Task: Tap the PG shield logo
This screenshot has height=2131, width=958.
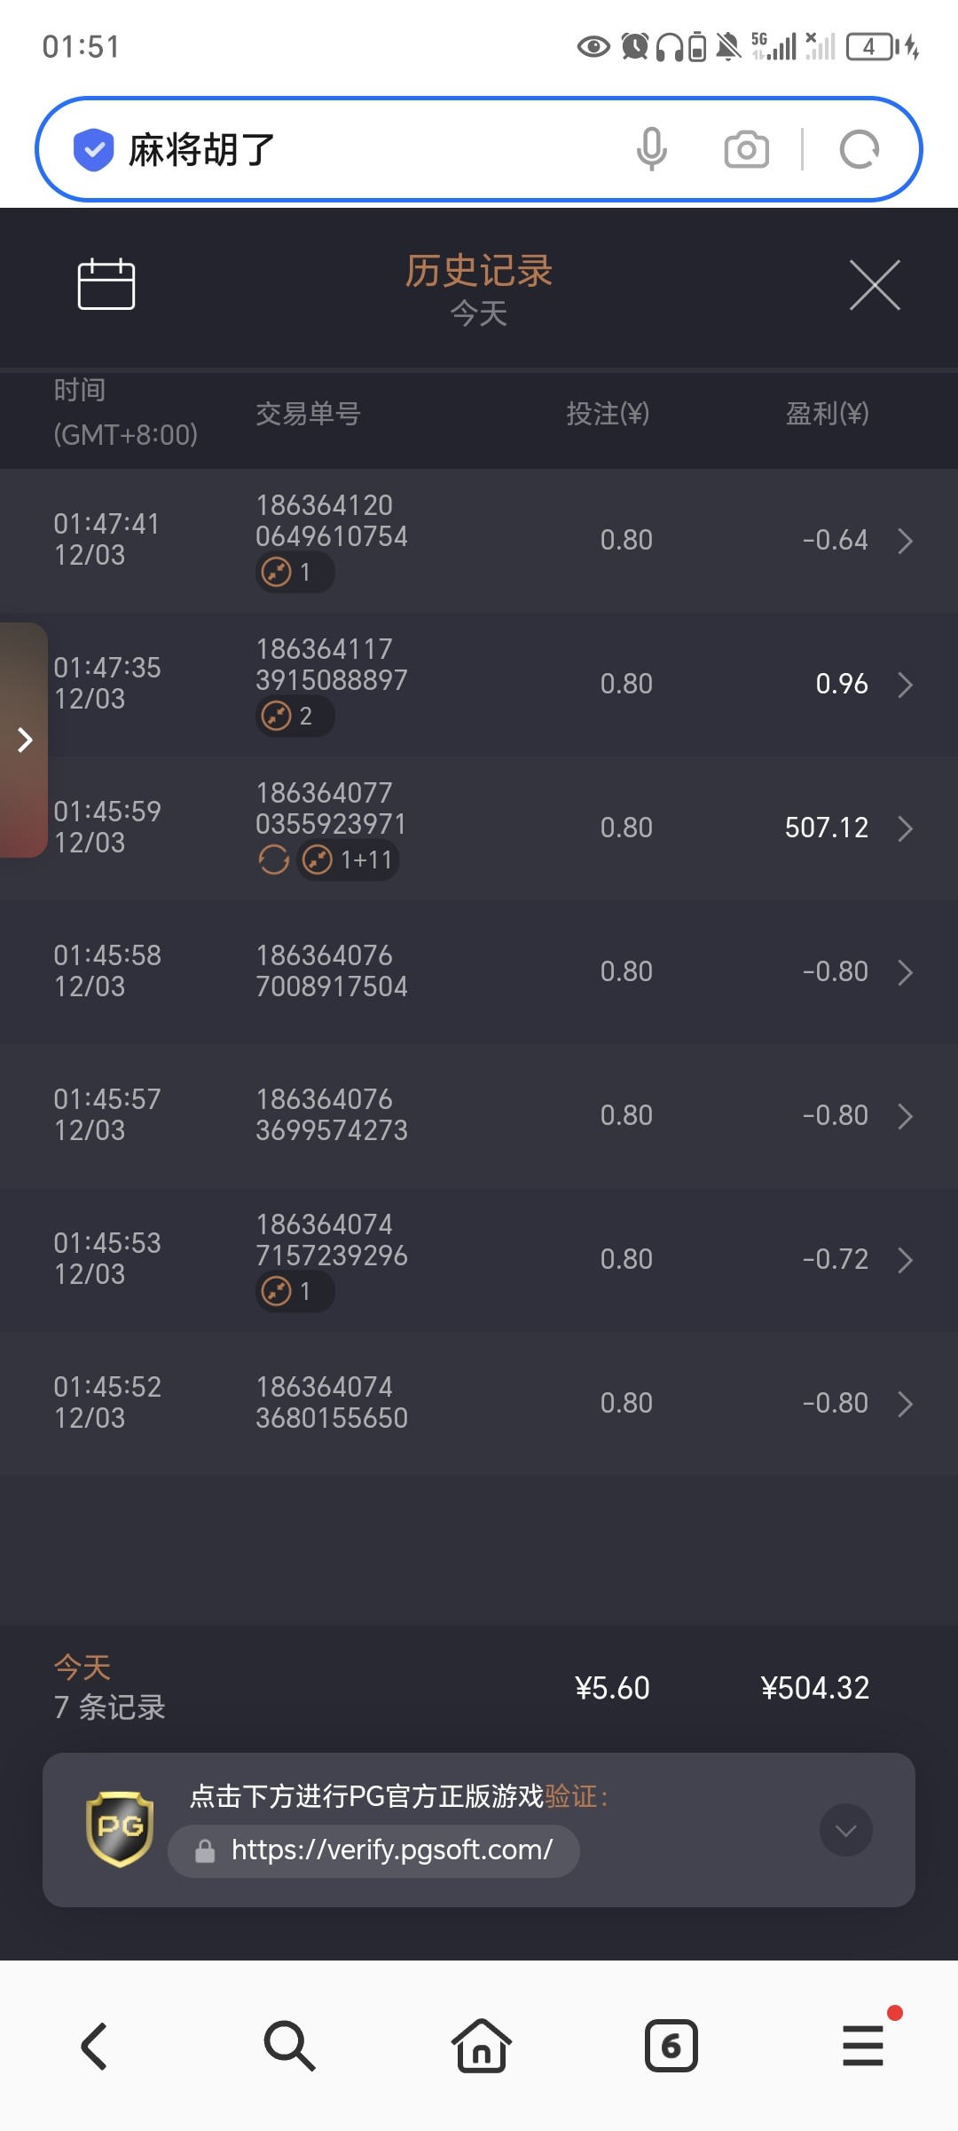Action: pos(120,1828)
